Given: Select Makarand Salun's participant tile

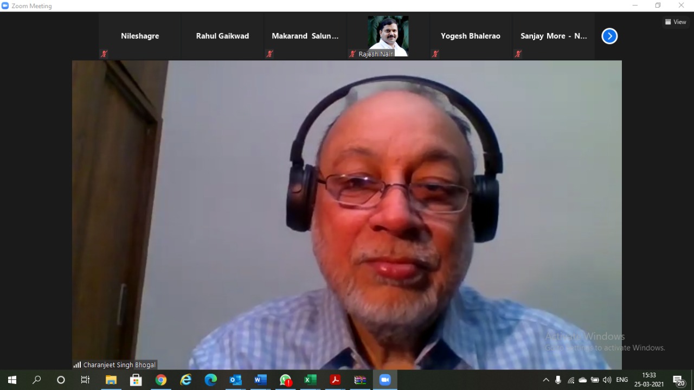Looking at the screenshot, I should point(305,36).
